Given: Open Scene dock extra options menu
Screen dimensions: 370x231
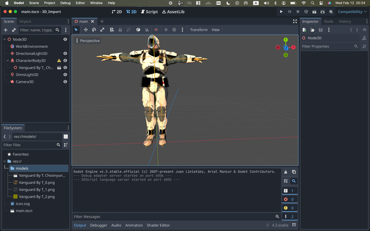Looking at the screenshot, I should pyautogui.click(x=66, y=30).
